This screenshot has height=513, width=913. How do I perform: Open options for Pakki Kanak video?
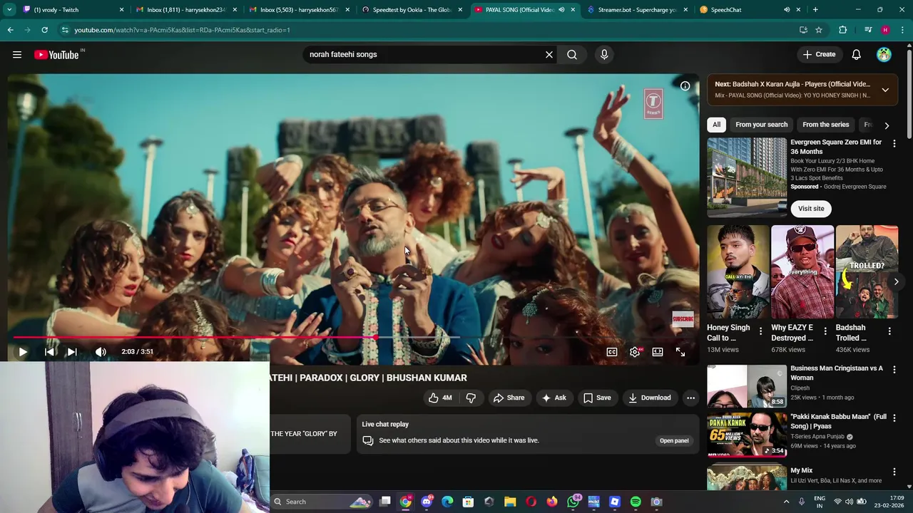coord(894,418)
